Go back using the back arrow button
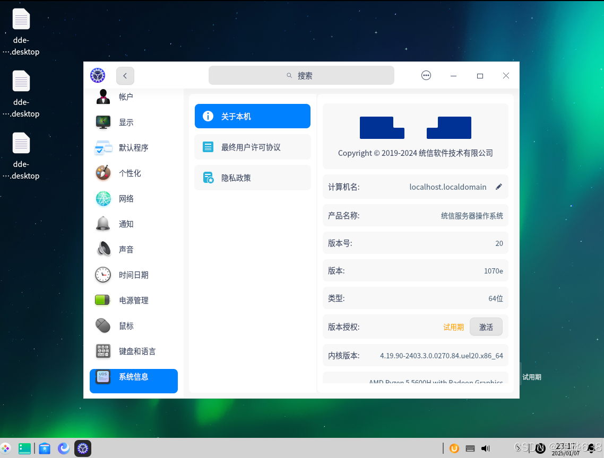Screen dimensions: 604x458 (x=125, y=76)
